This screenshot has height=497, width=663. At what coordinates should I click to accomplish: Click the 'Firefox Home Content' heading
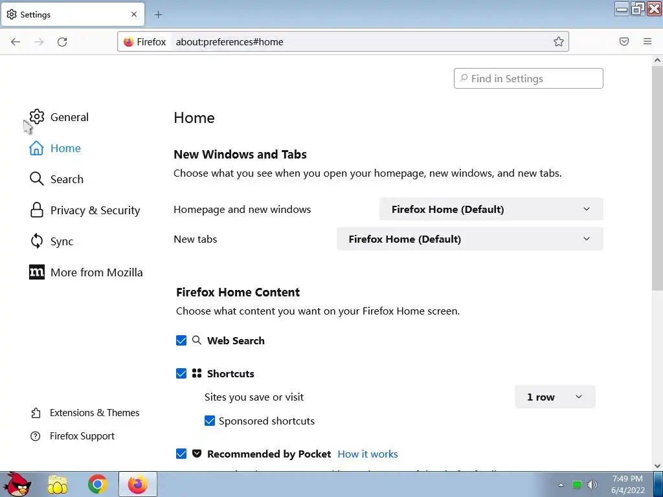point(238,293)
